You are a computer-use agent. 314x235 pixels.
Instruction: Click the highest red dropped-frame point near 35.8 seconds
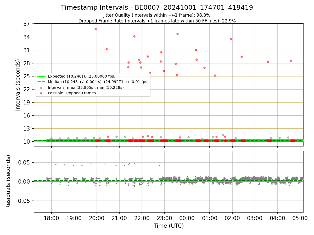pos(96,29)
